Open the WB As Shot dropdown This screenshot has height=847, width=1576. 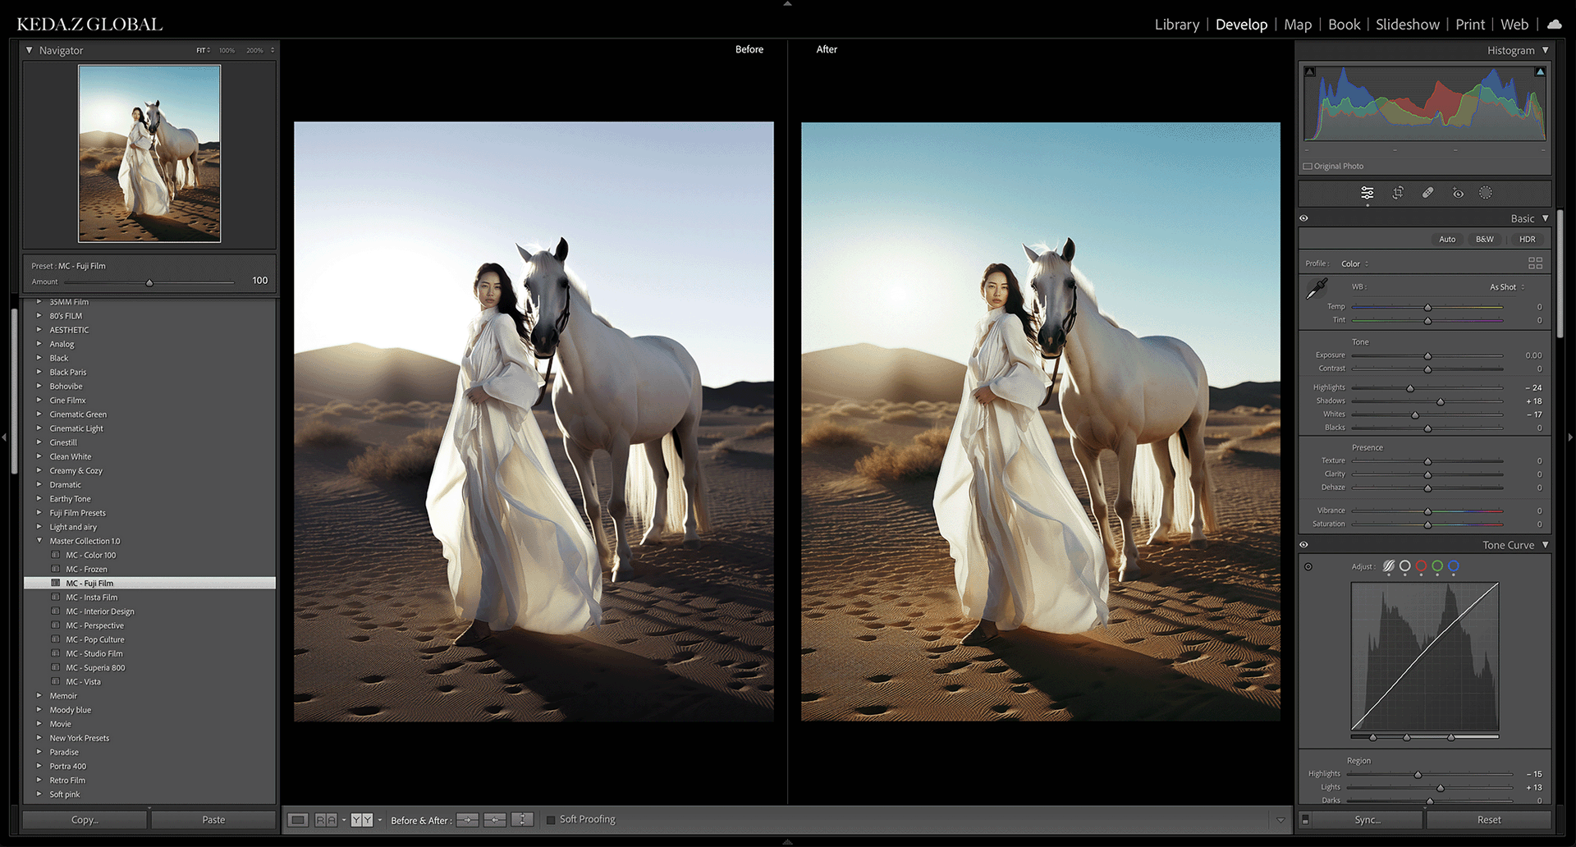pos(1507,287)
